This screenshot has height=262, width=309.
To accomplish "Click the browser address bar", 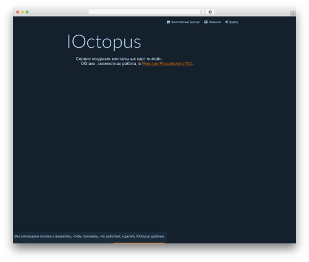I will tap(146, 12).
